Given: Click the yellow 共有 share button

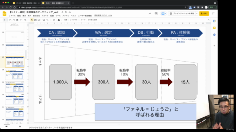Looking at the screenshot, I should click(204, 14).
